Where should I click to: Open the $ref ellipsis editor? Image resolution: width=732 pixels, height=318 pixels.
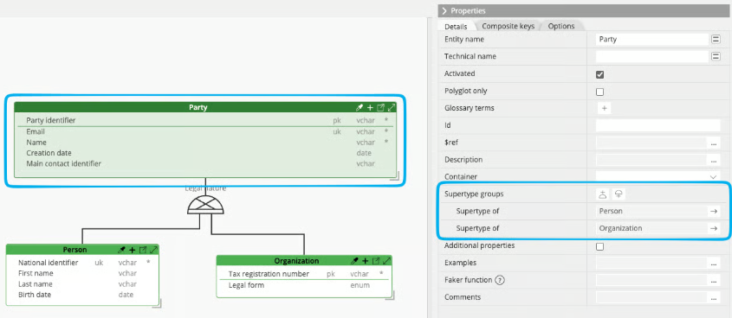tap(714, 143)
